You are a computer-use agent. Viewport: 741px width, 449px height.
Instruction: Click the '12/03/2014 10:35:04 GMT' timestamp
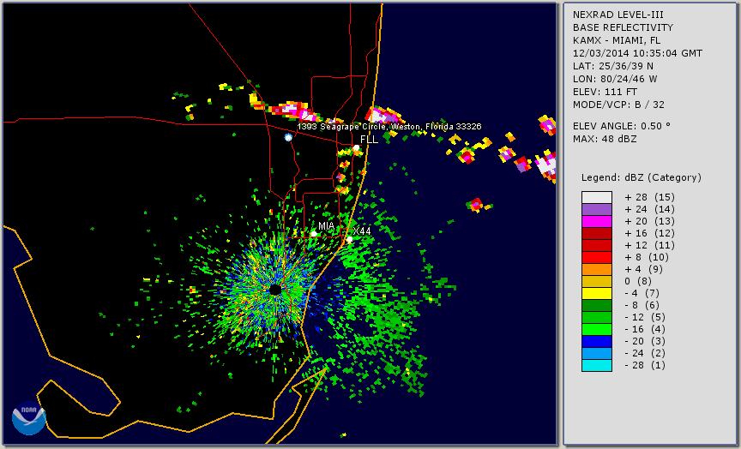637,53
